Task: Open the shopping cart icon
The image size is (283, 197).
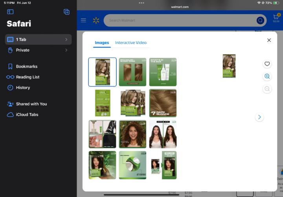Action: pyautogui.click(x=276, y=18)
